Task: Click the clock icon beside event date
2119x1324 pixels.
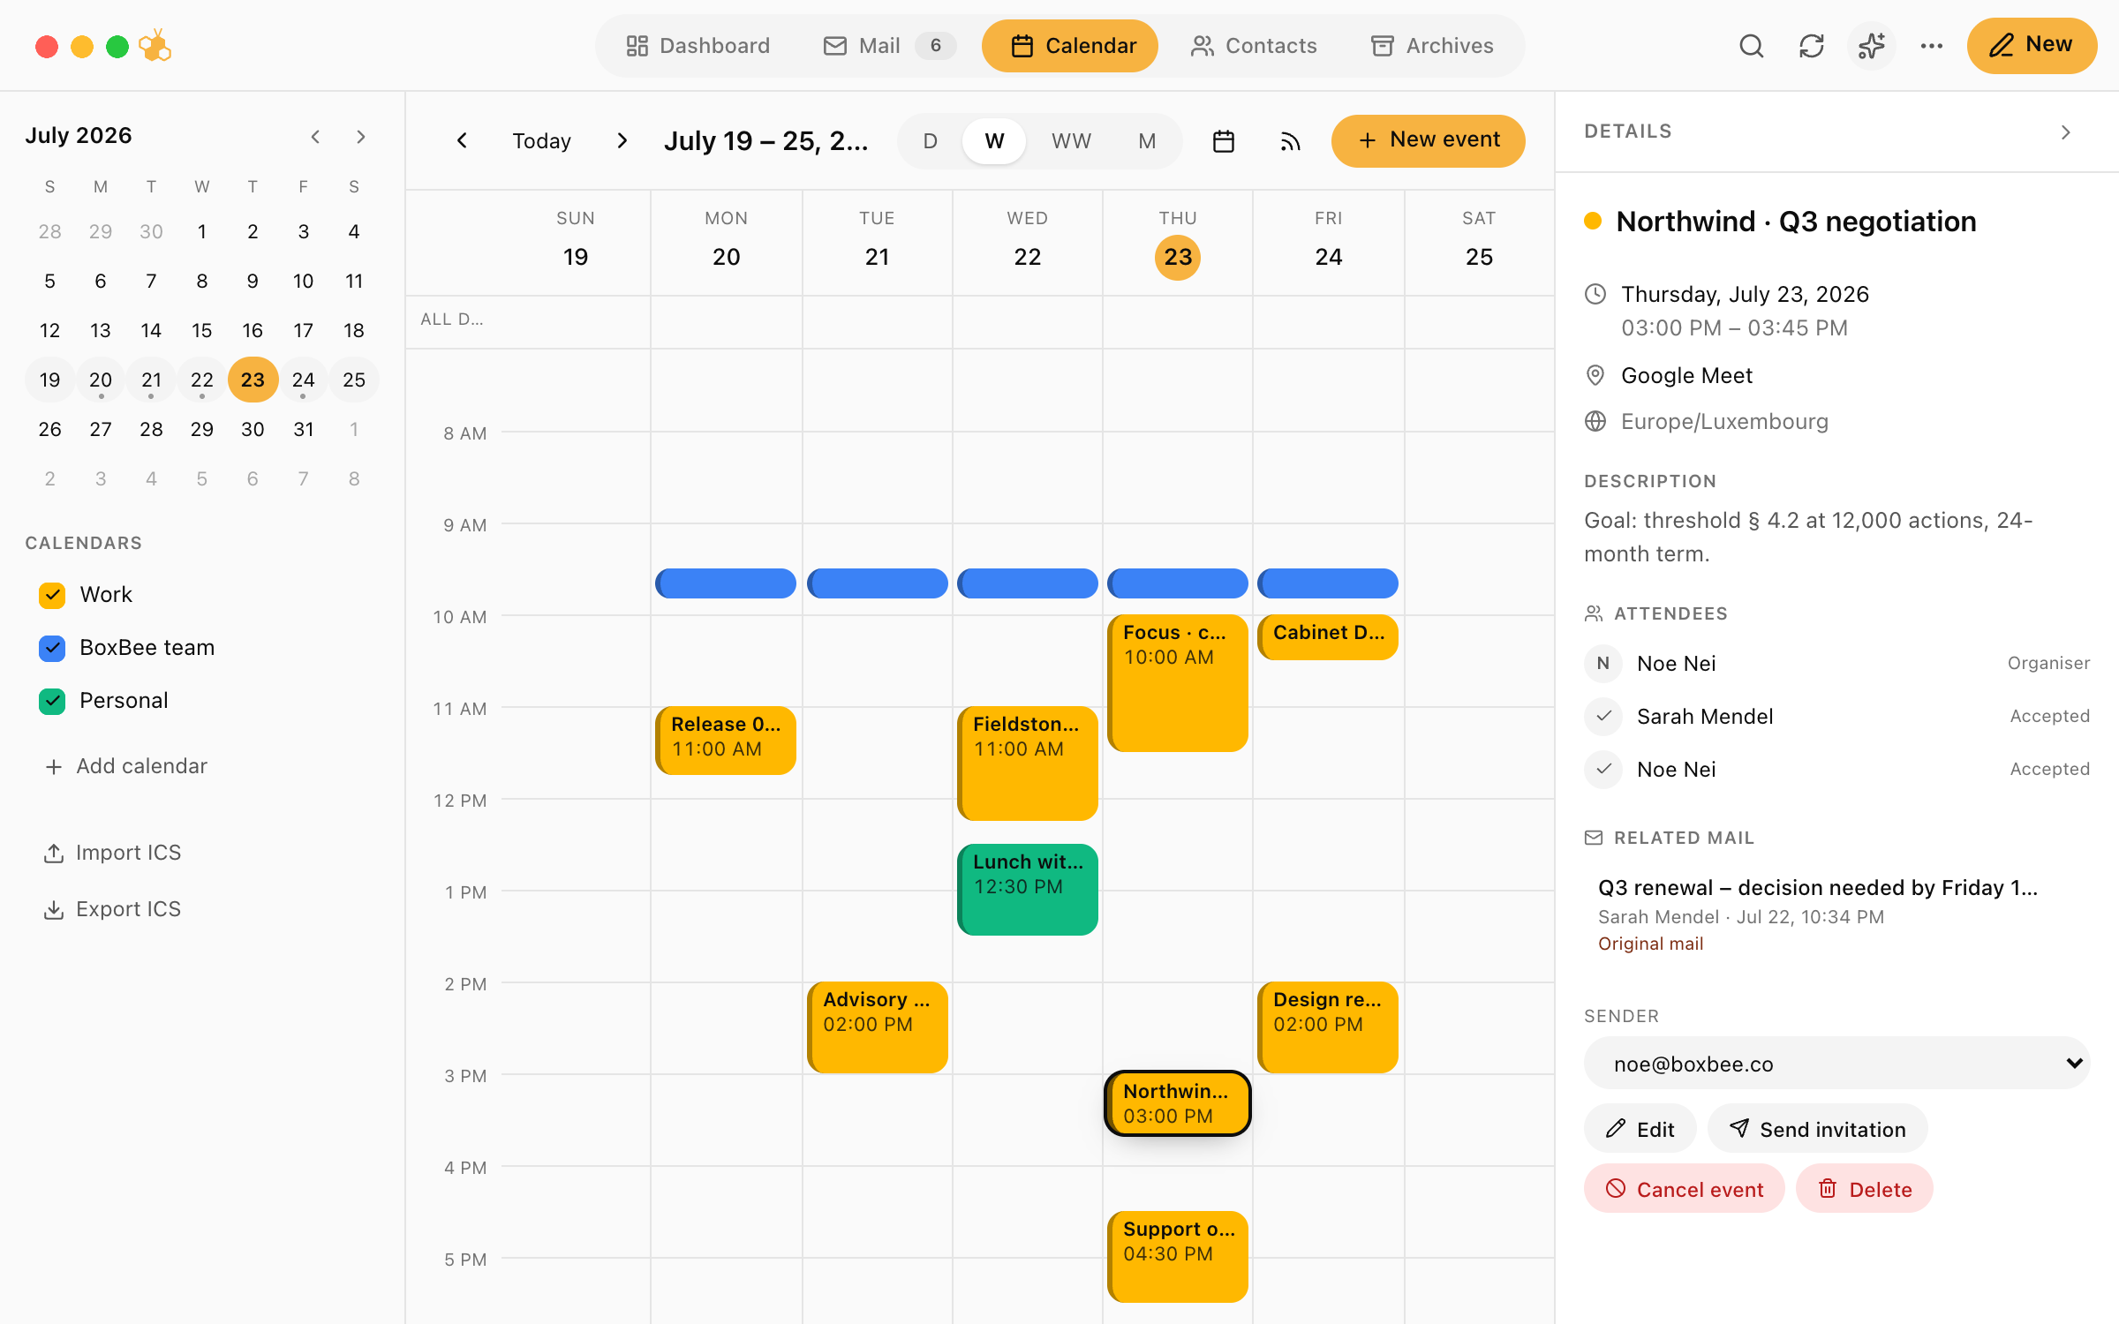Action: coord(1595,295)
